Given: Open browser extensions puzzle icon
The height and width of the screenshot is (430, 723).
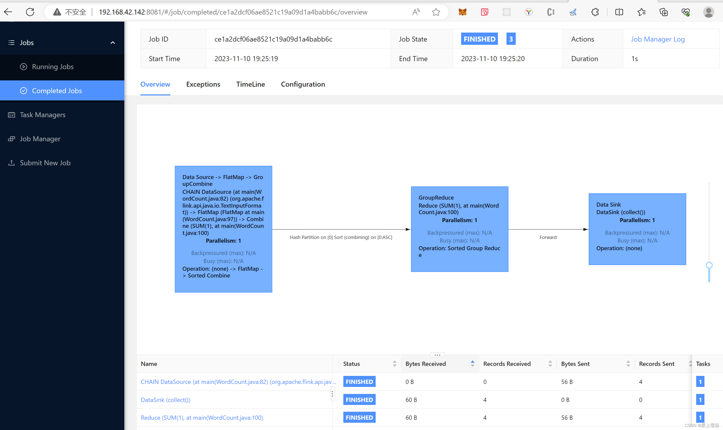Looking at the screenshot, I should 595,12.
